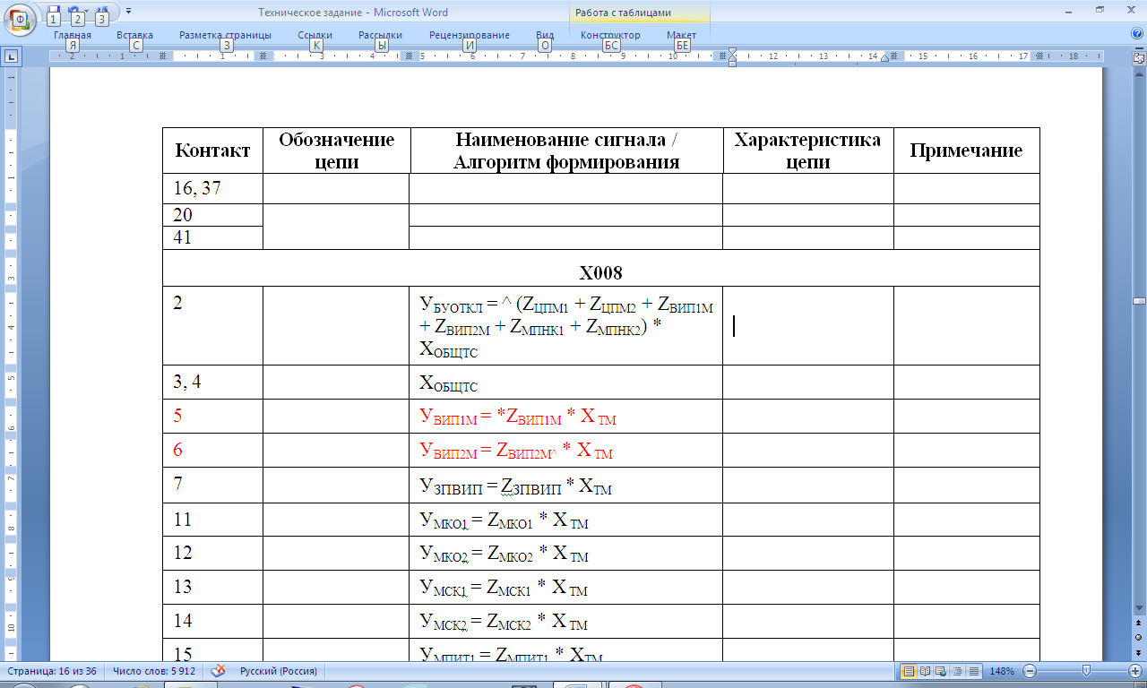This screenshot has width=1147, height=688.
Task: Switch to Outline view
Action: click(957, 671)
